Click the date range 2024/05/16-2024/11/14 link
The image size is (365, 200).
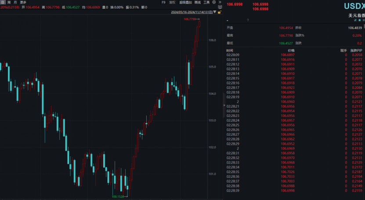pos(192,12)
